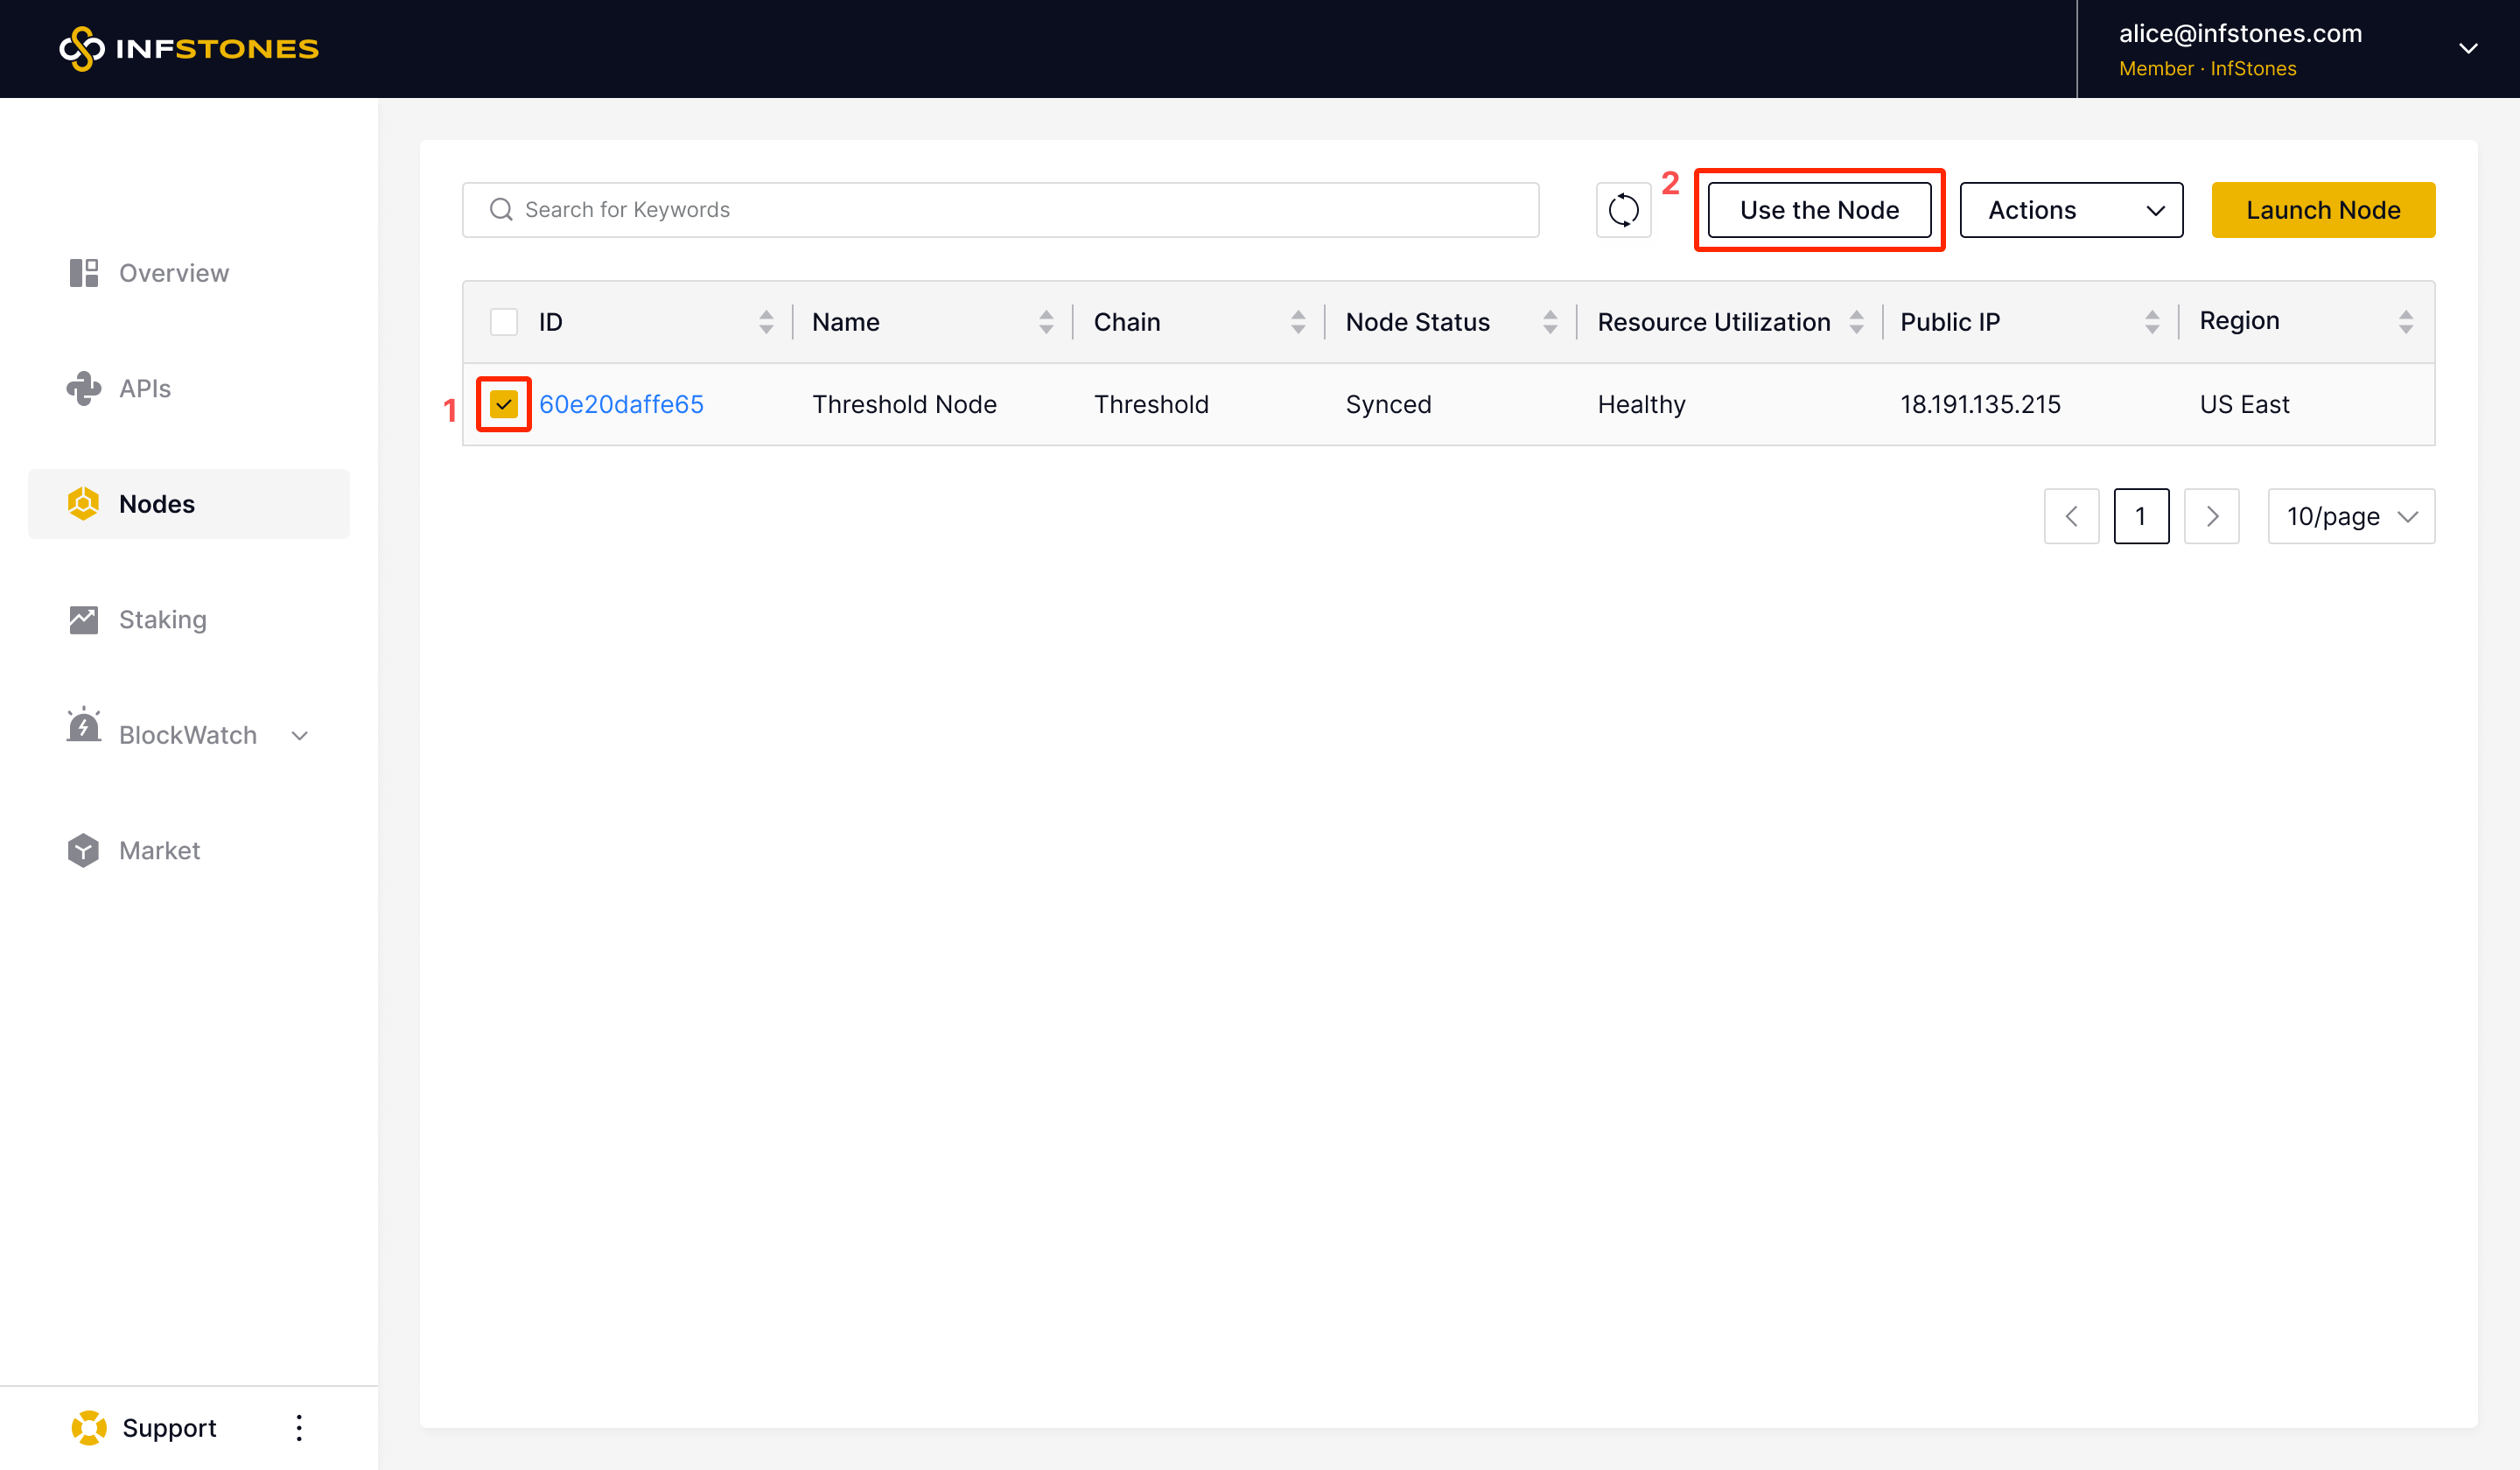Open the Actions dropdown

(x=2071, y=210)
